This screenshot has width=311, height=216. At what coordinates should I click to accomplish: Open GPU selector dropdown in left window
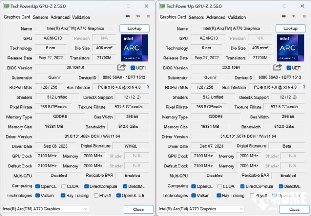coord(45,209)
